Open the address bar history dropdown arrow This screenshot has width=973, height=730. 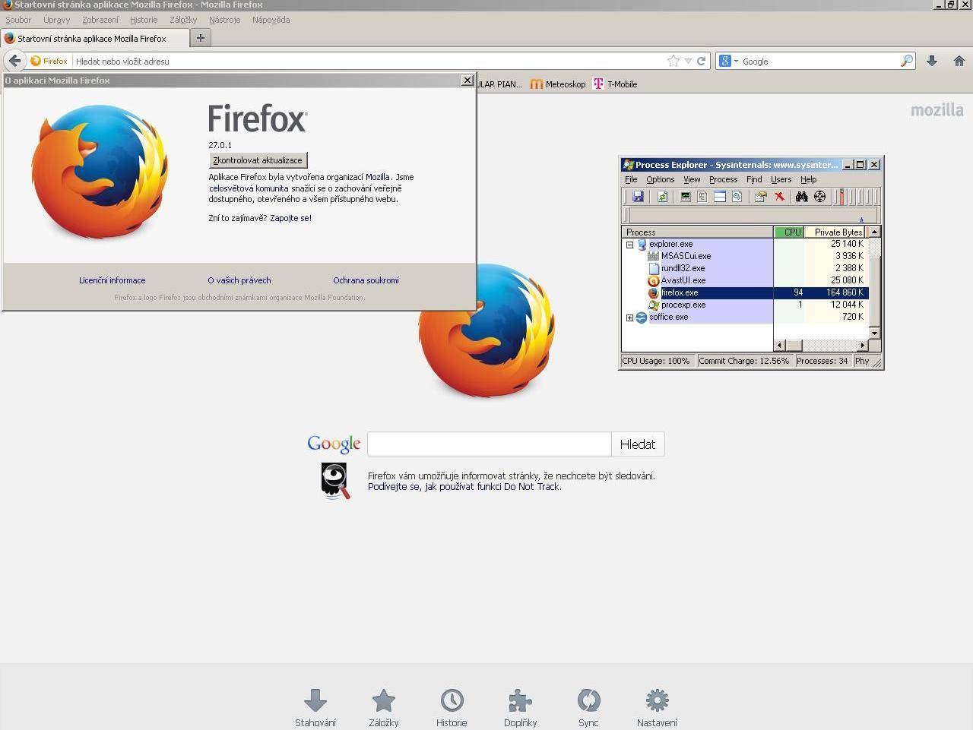[x=688, y=61]
